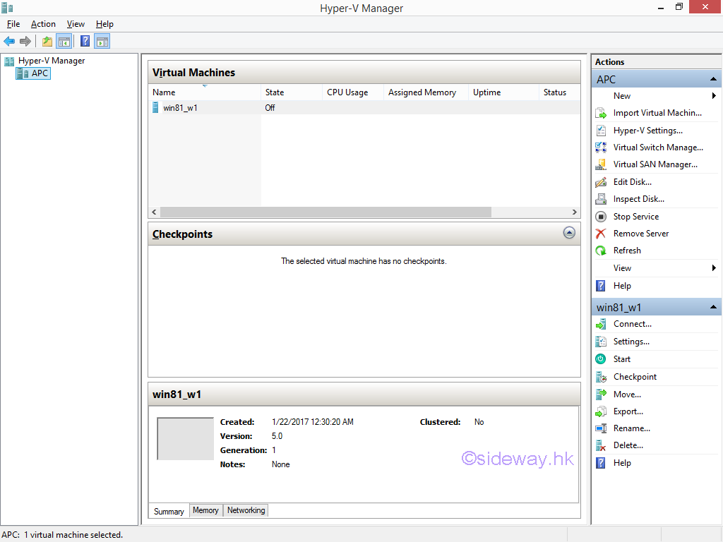Image resolution: width=723 pixels, height=542 pixels.
Task: Open Hyper-V Settings link
Action: pos(647,131)
